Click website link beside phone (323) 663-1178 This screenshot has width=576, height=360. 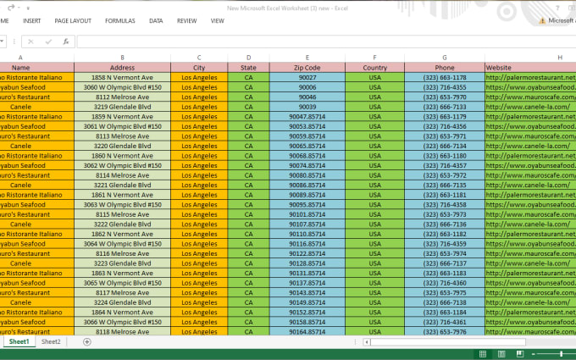pos(530,78)
